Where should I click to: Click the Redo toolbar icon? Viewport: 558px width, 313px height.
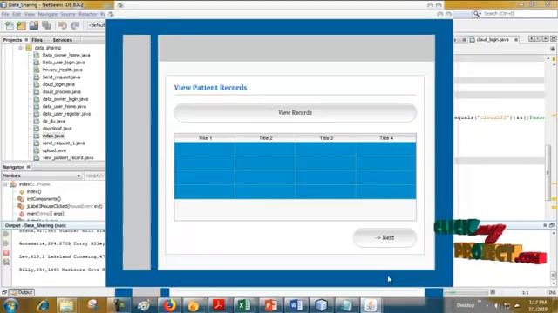[x=75, y=25]
